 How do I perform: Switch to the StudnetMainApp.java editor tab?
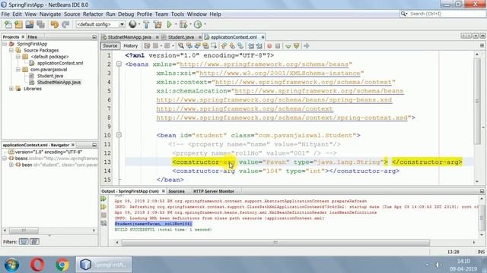(129, 37)
